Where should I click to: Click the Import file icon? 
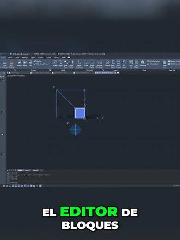pyautogui.click(x=108, y=63)
